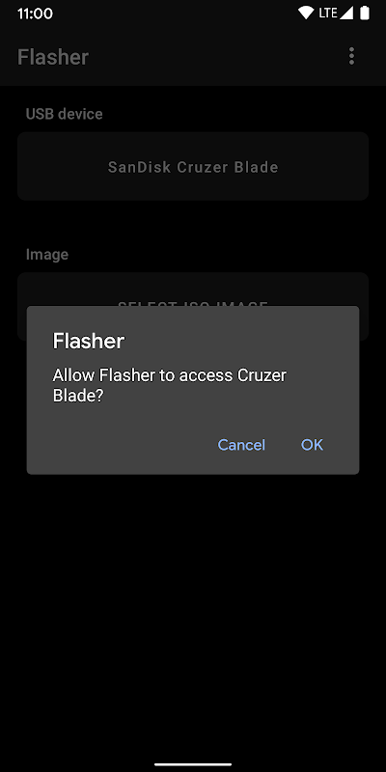Image resolution: width=386 pixels, height=772 pixels.
Task: Select the SanDisk Cruzer Blade device
Action: (193, 166)
